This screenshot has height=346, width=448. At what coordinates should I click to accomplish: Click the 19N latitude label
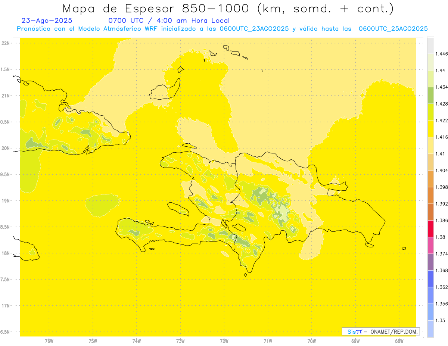click(6, 200)
